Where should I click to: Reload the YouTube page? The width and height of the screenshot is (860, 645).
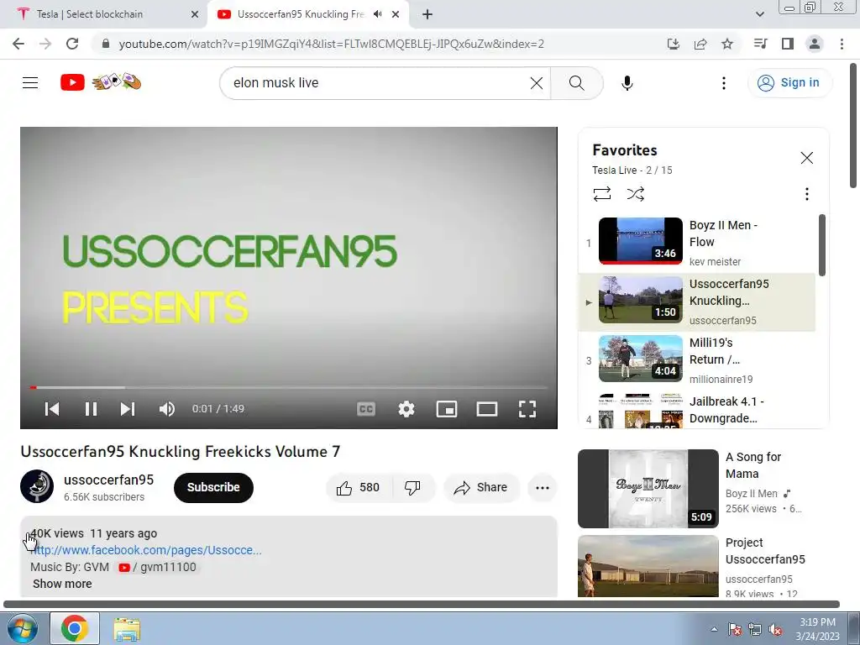pos(72,44)
